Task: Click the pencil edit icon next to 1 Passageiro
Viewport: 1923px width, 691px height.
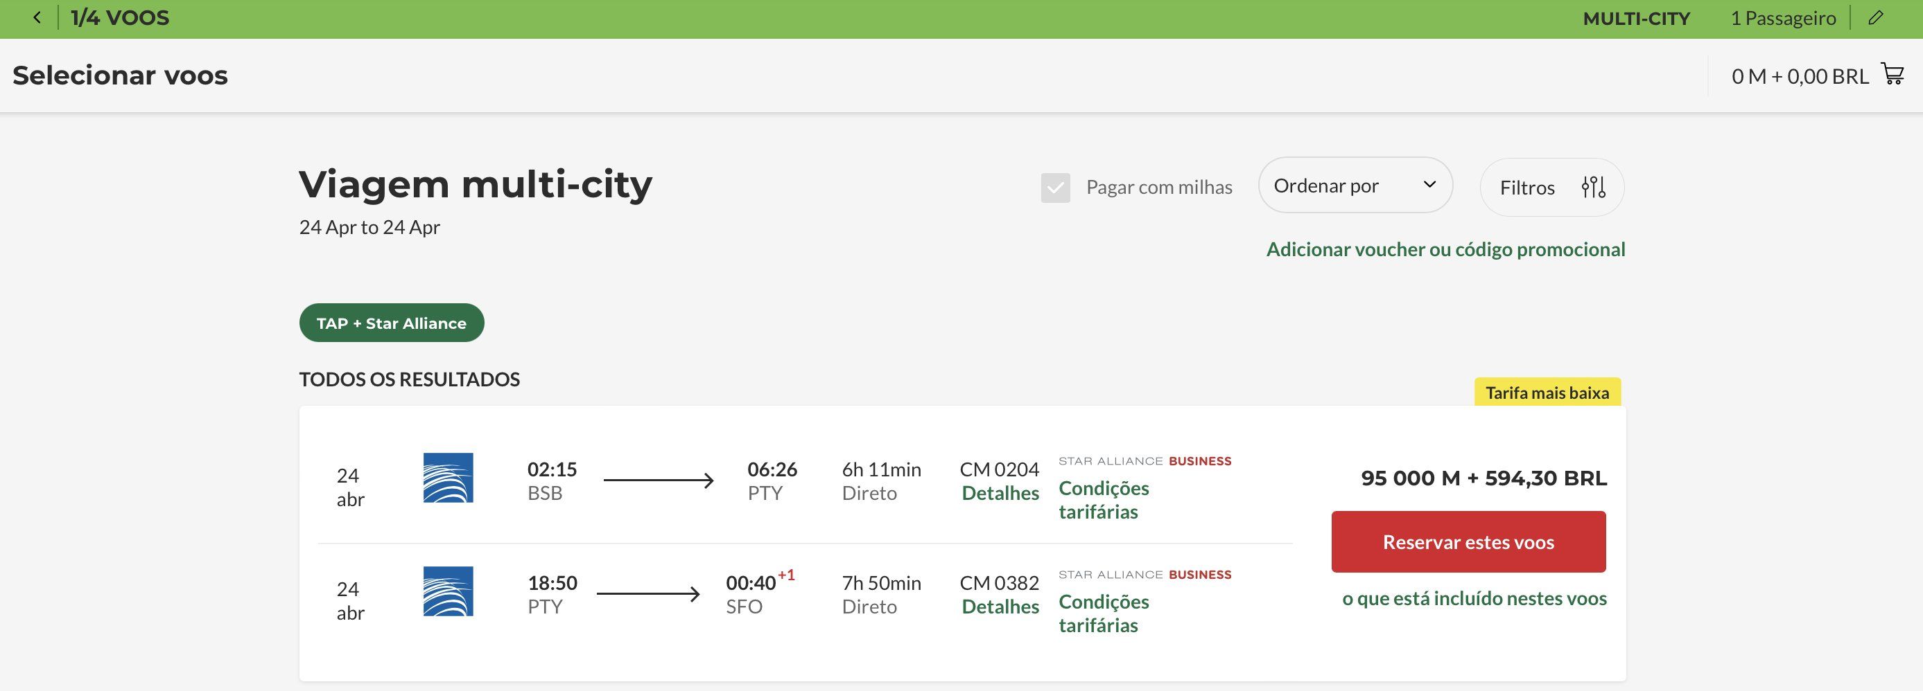Action: pyautogui.click(x=1876, y=18)
